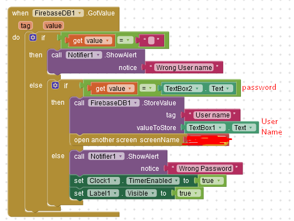Expand the TextBox2 component dropdown
The image size is (294, 221).
pyautogui.click(x=182, y=88)
